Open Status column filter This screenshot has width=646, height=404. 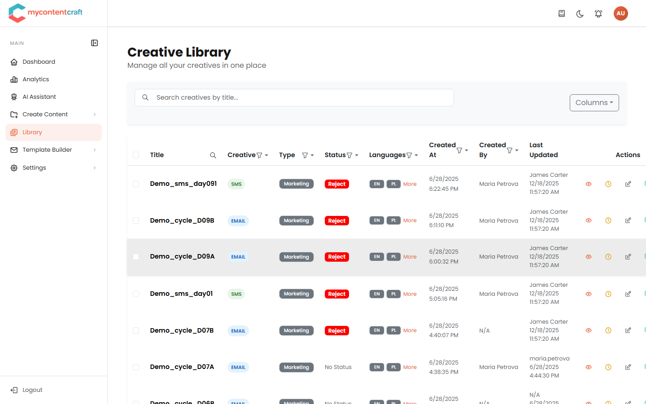pos(349,155)
